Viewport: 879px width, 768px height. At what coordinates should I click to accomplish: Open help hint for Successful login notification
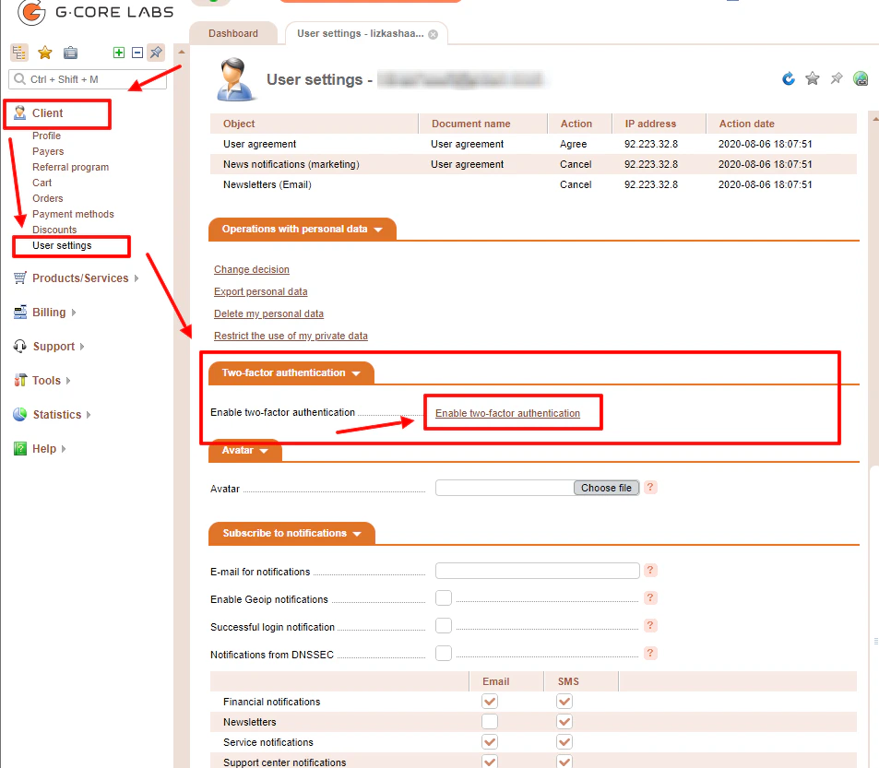pyautogui.click(x=650, y=625)
